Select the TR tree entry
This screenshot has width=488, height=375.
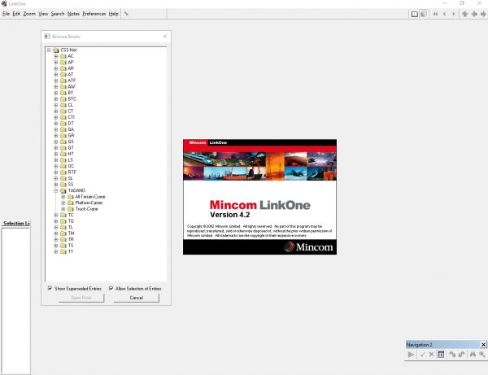coord(71,239)
